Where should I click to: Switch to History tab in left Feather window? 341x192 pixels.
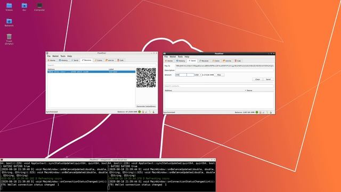(63, 60)
